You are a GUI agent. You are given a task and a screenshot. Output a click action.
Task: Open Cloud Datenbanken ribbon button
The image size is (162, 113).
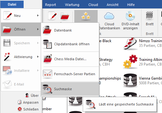[109, 21]
